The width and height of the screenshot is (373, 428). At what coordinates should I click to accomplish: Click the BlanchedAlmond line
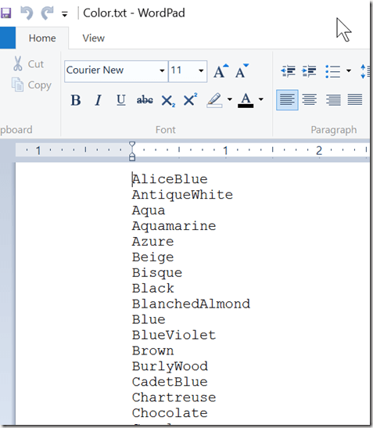coord(191,304)
